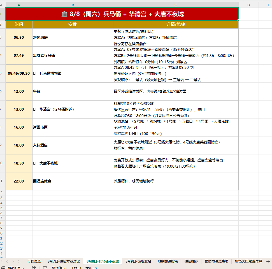Select the 大雁塔/大唐不夜城附近 hotel details cell
272x269 pixels.
click(x=176, y=145)
